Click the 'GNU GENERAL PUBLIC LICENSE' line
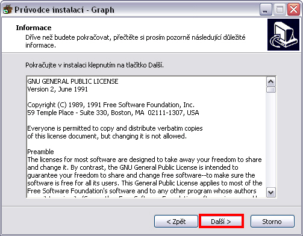Viewport: 303px width, 236px height. 73,81
